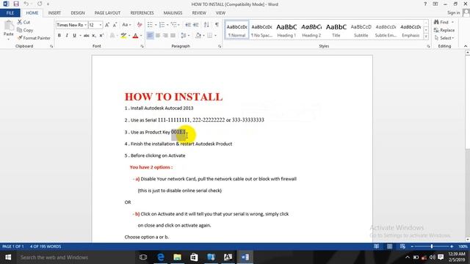470x264 pixels.
Task: Collapse the ribbon with arrow
Action: pyautogui.click(x=466, y=46)
